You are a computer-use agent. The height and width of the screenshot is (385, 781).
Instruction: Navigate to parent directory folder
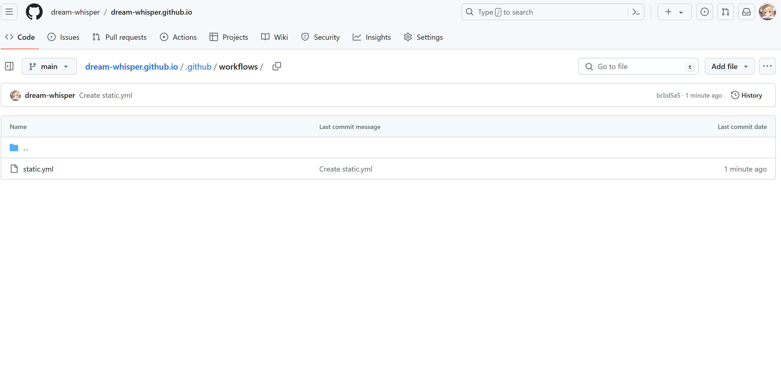pyautogui.click(x=25, y=148)
